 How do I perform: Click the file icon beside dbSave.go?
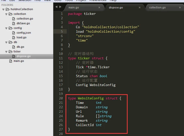(14, 23)
